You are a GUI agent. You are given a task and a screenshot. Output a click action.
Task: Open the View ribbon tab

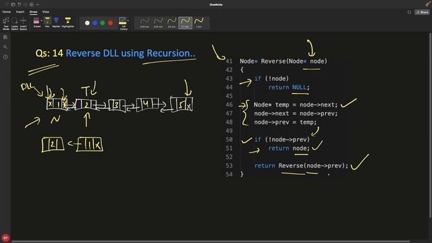point(46,12)
